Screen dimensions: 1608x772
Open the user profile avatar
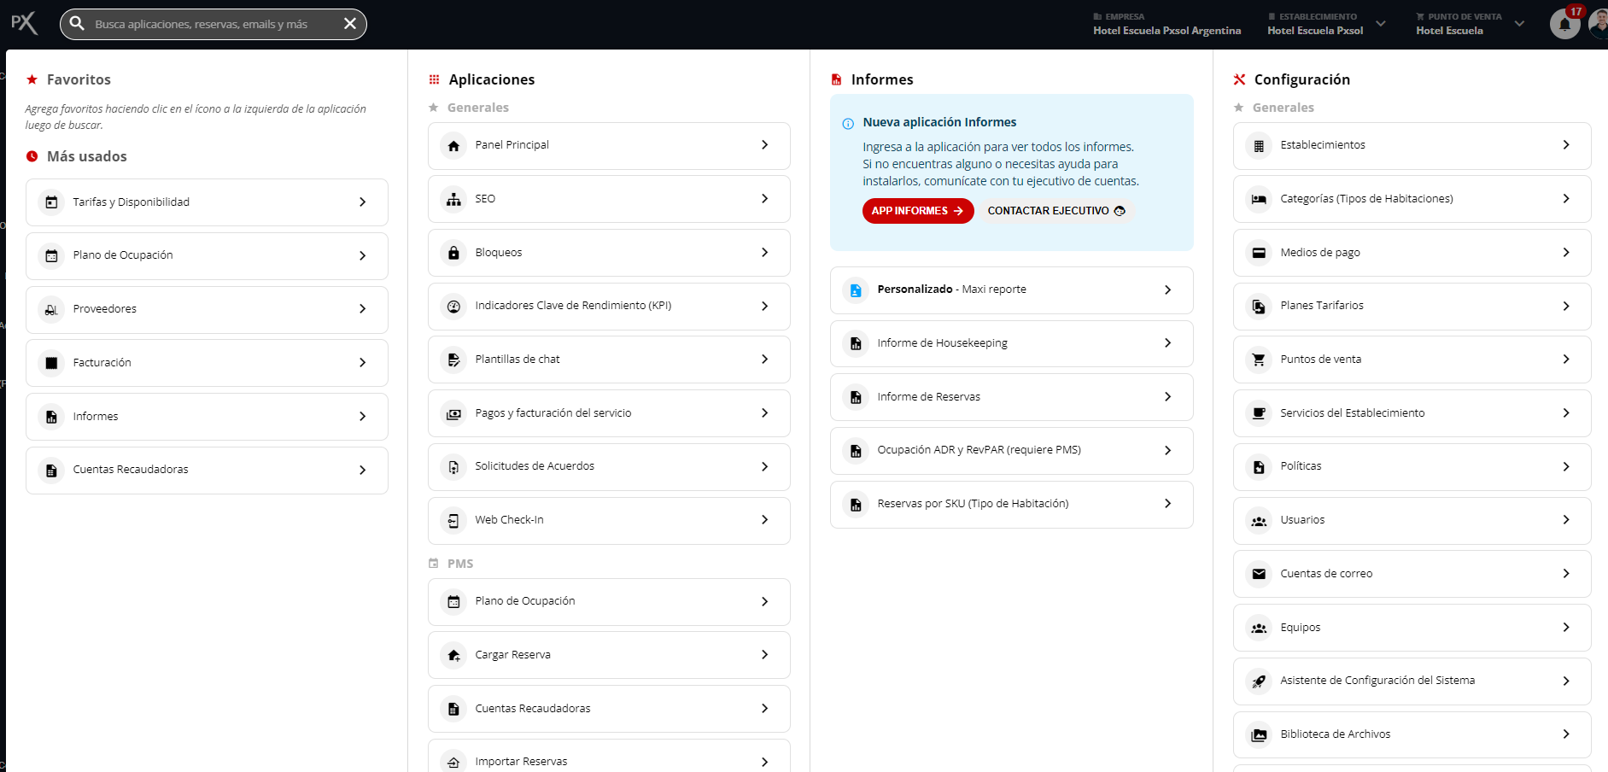coord(1599,24)
